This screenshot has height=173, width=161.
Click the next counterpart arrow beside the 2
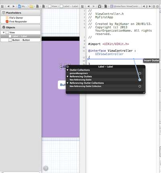(x=150, y=6)
